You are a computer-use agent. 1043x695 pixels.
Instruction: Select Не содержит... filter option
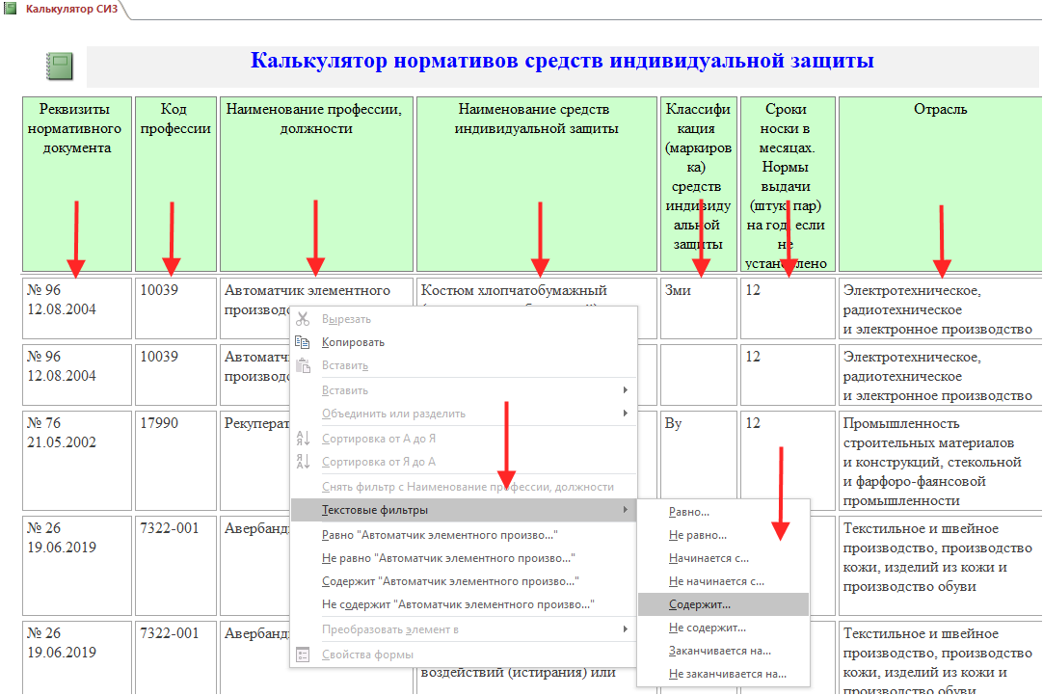724,628
